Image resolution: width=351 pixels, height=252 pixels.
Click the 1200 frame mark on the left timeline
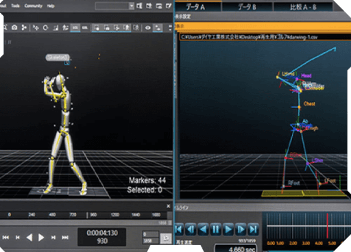coord(114,214)
